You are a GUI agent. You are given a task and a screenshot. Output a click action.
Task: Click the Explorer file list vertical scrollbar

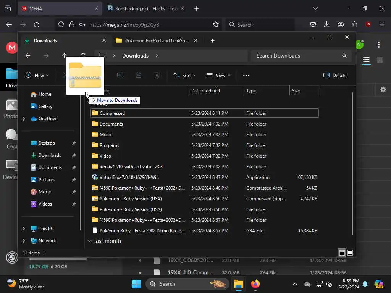(352, 163)
